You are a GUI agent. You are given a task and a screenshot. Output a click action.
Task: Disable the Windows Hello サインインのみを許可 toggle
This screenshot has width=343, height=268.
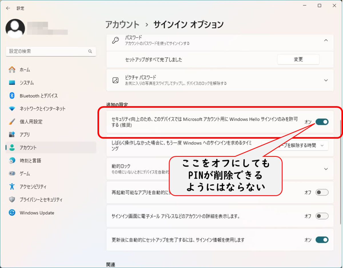click(x=322, y=122)
